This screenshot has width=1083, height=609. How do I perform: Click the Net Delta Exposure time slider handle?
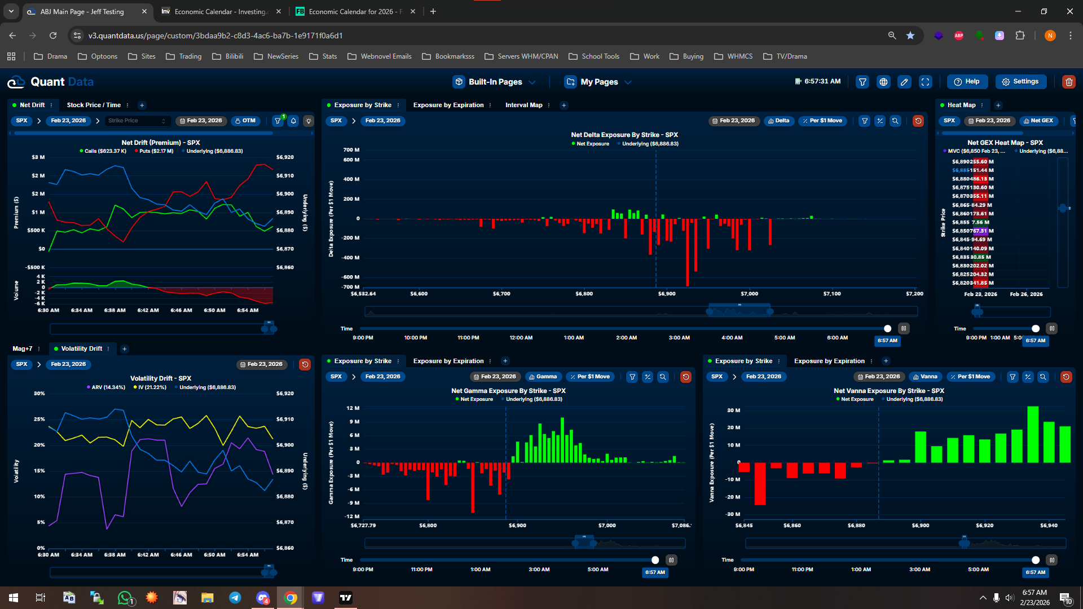tap(887, 329)
